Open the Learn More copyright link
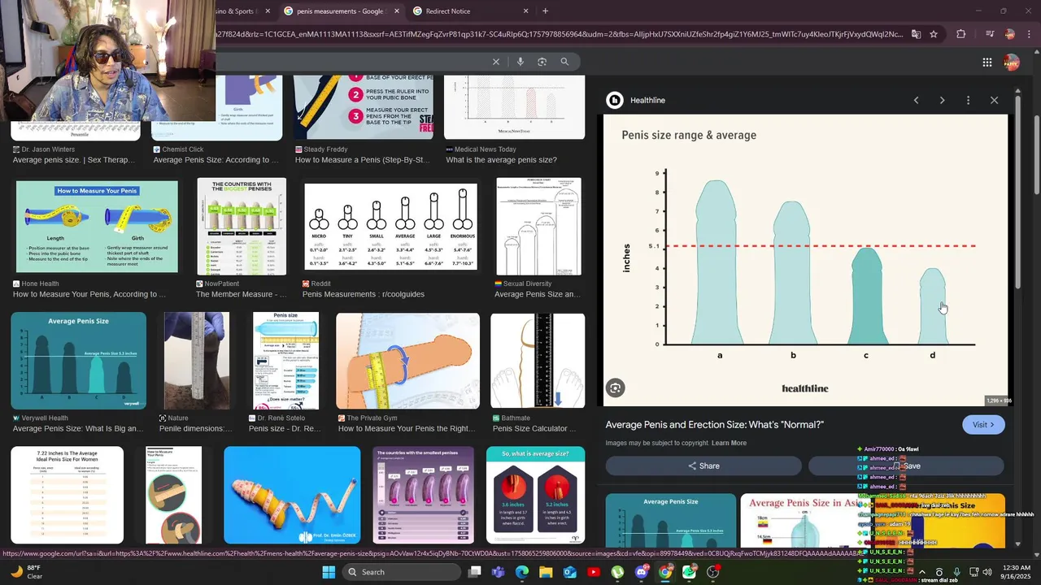This screenshot has width=1041, height=585. (729, 443)
